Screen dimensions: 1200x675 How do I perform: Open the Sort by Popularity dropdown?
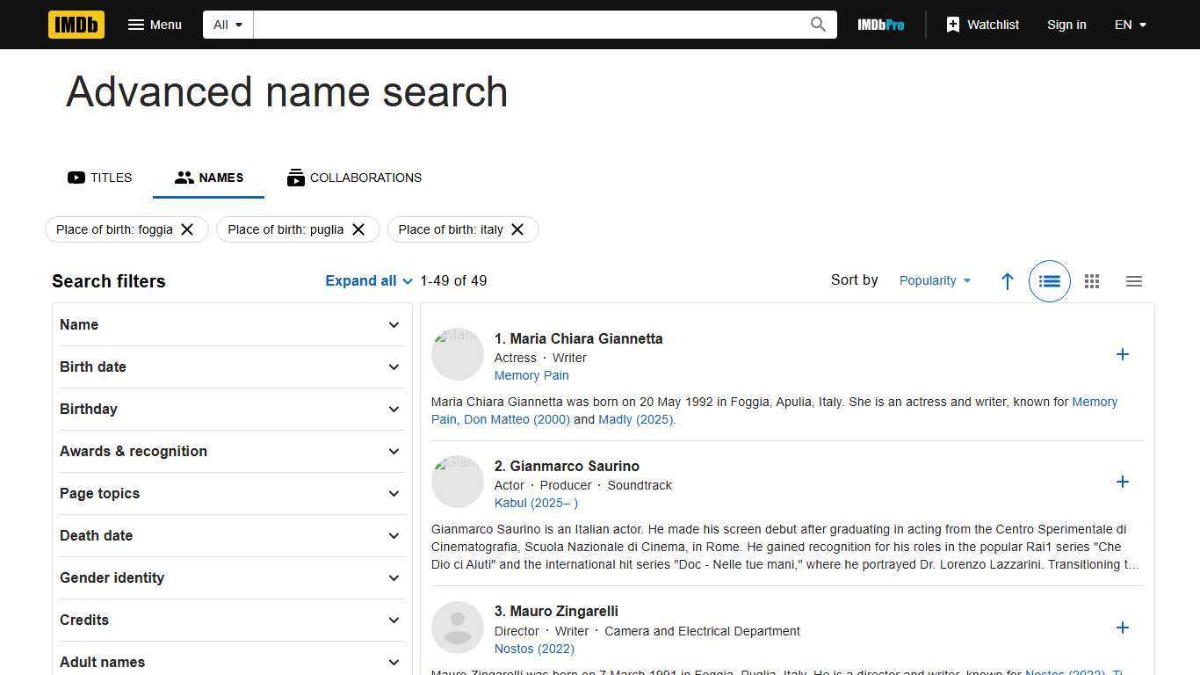935,280
